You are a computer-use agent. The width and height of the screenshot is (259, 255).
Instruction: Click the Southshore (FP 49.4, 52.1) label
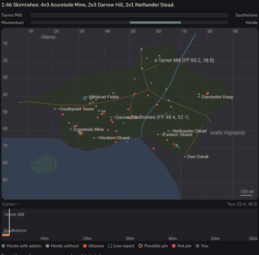point(160,117)
